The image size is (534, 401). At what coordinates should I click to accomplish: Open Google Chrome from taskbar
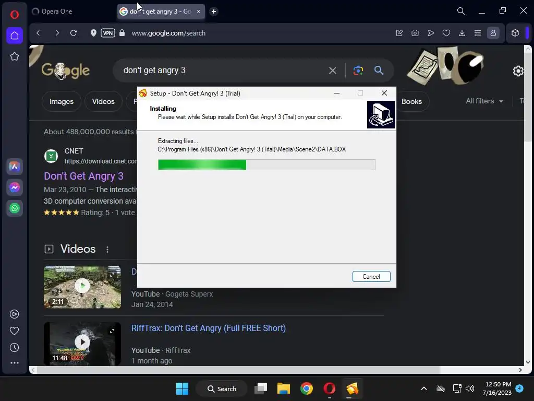tap(307, 388)
